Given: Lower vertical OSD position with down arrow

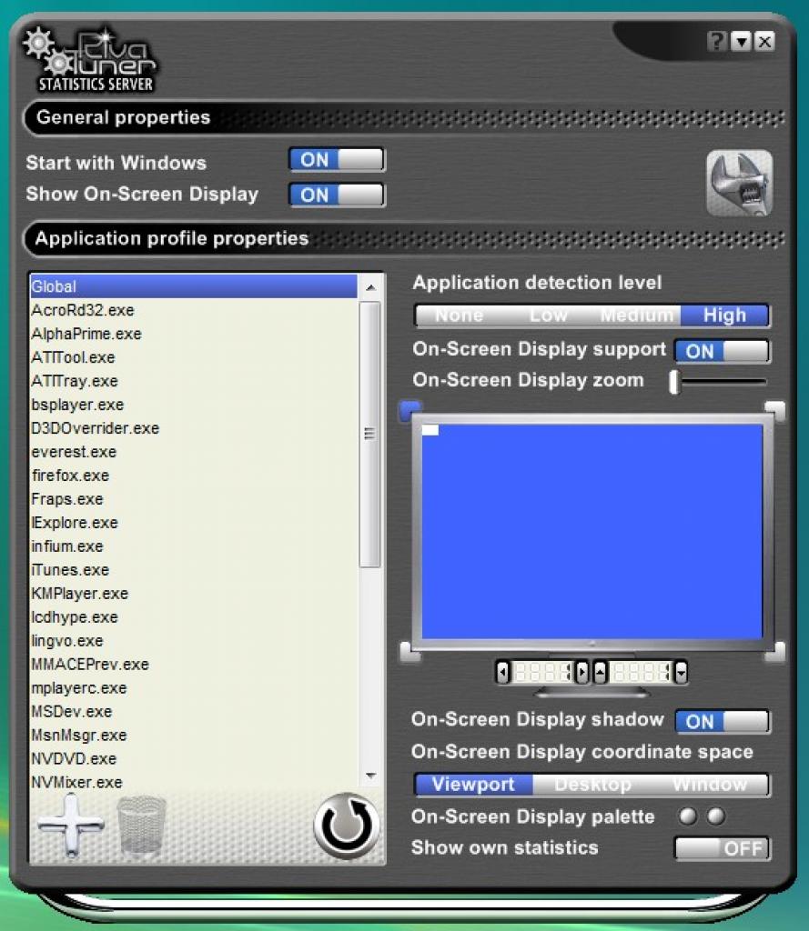Looking at the screenshot, I should click(681, 673).
